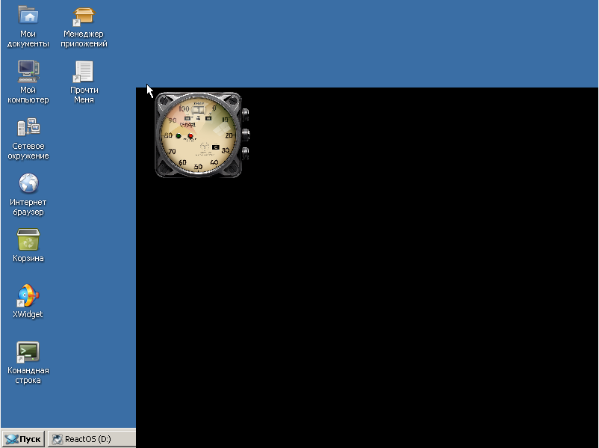This screenshot has height=448, width=599.
Task: Launch the Internet browser globe icon
Action: point(28,183)
